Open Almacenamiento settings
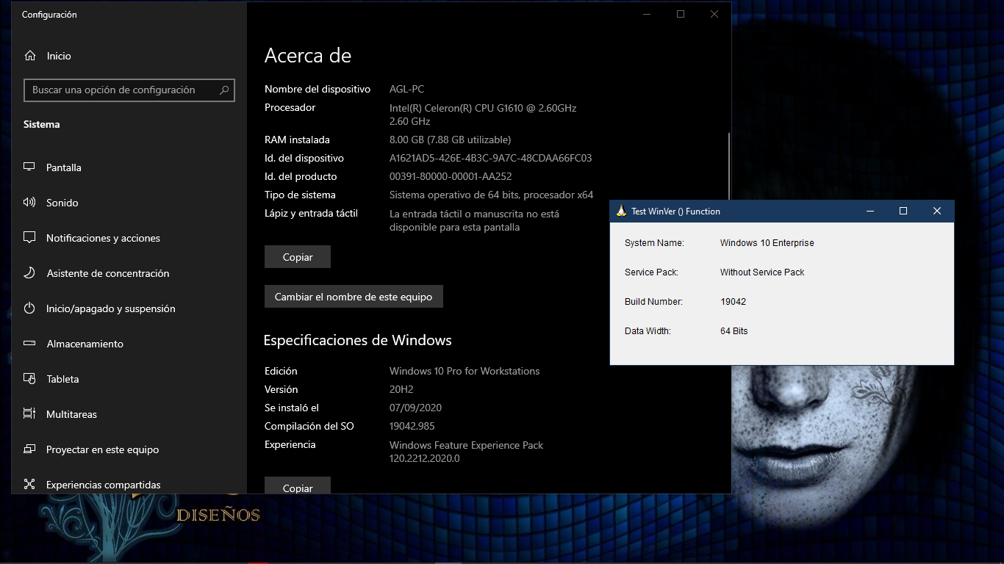Image resolution: width=1004 pixels, height=564 pixels. tap(129, 344)
